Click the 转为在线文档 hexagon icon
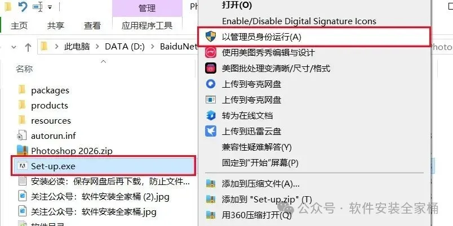Image resolution: width=453 pixels, height=226 pixels. point(211,116)
